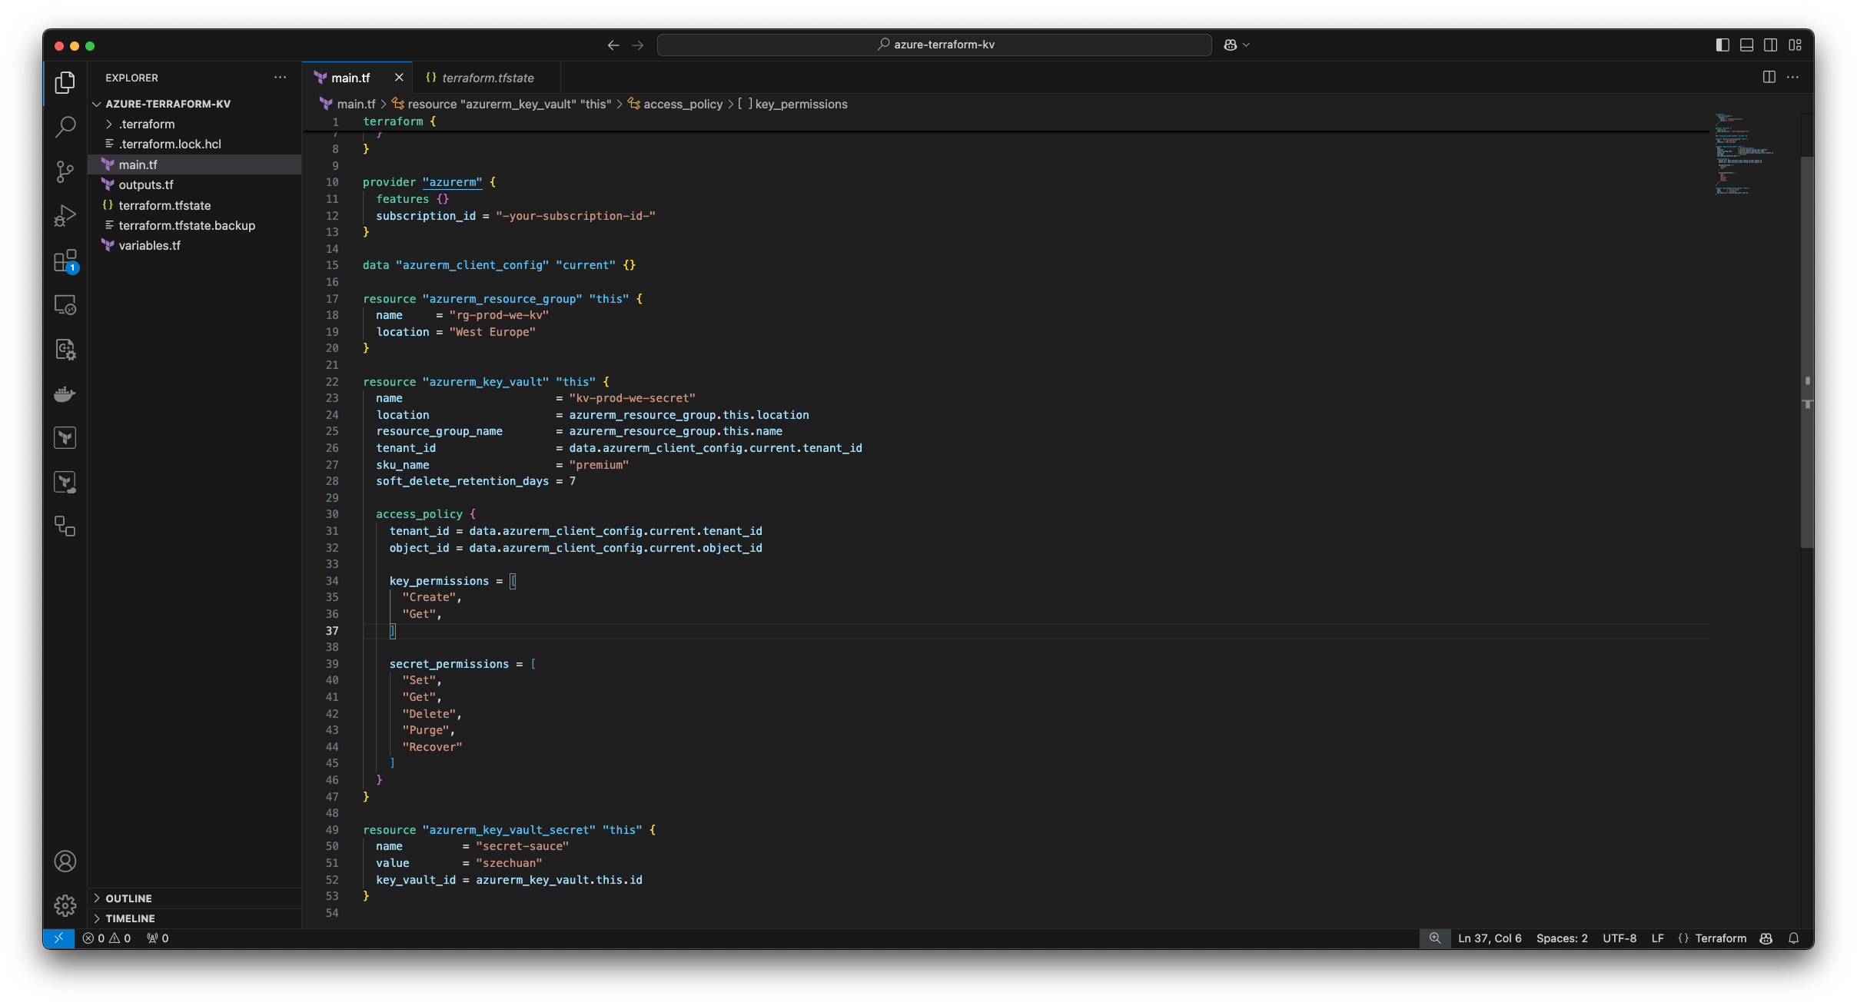
Task: Open the Search view icon
Action: click(x=65, y=127)
